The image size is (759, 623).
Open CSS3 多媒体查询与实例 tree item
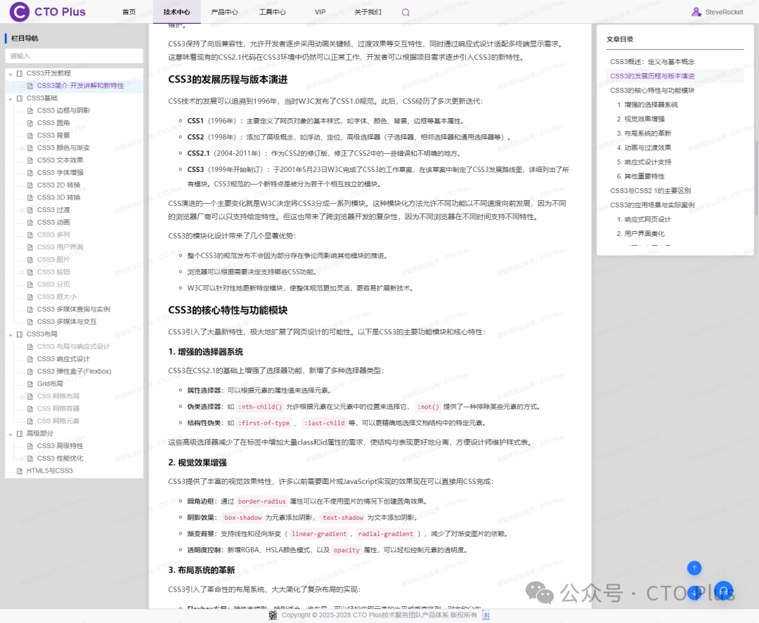pyautogui.click(x=74, y=309)
